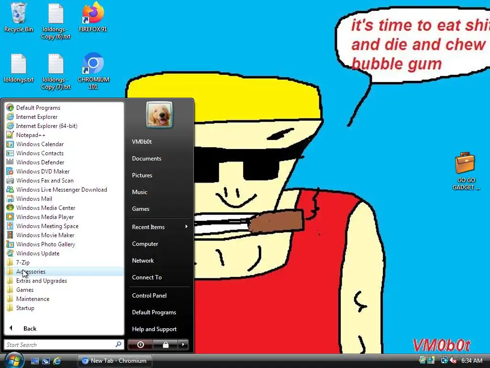490x368 pixels.
Task: Launch CHROMIUM 101 desktop shortcut
Action: pos(93,71)
